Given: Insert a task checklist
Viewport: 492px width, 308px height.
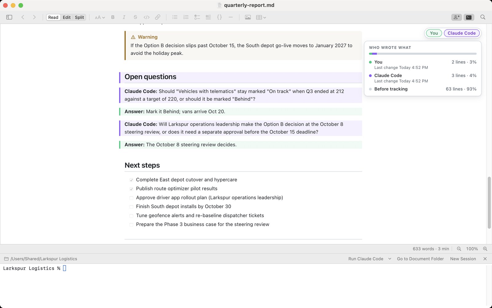Looking at the screenshot, I should click(x=197, y=17).
